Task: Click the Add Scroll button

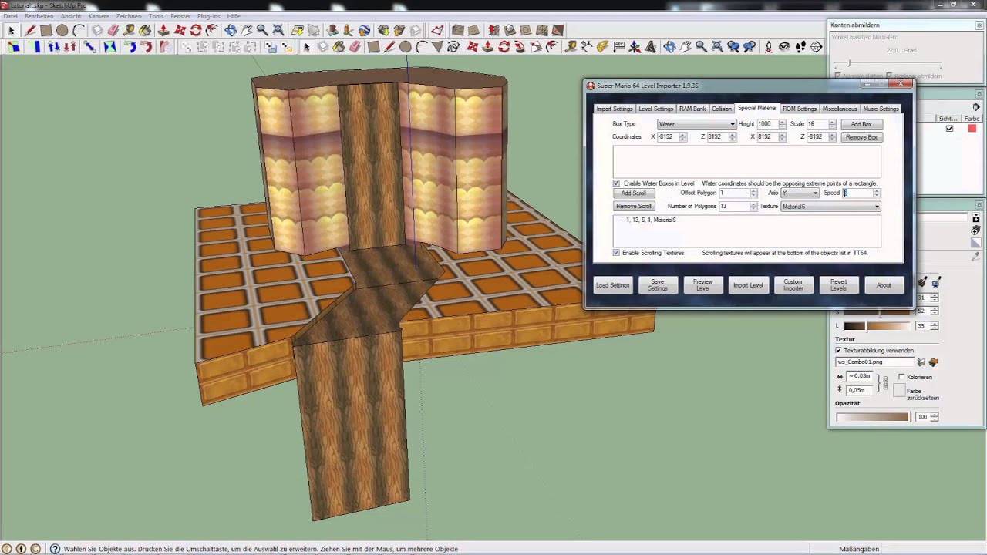Action: click(x=634, y=193)
